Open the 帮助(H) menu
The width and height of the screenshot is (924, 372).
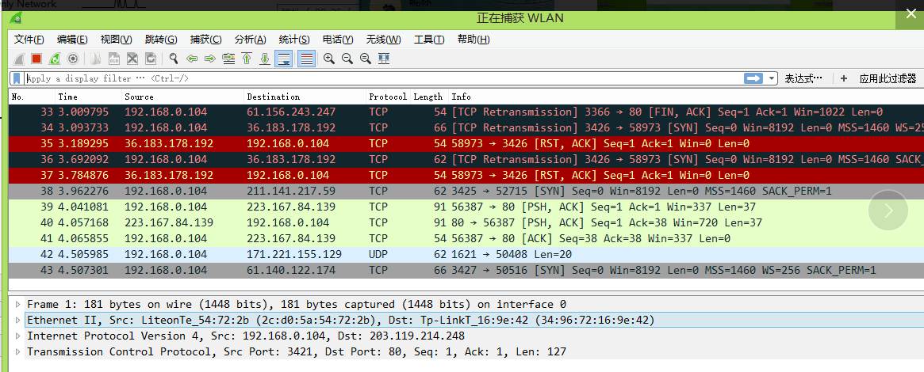(474, 40)
